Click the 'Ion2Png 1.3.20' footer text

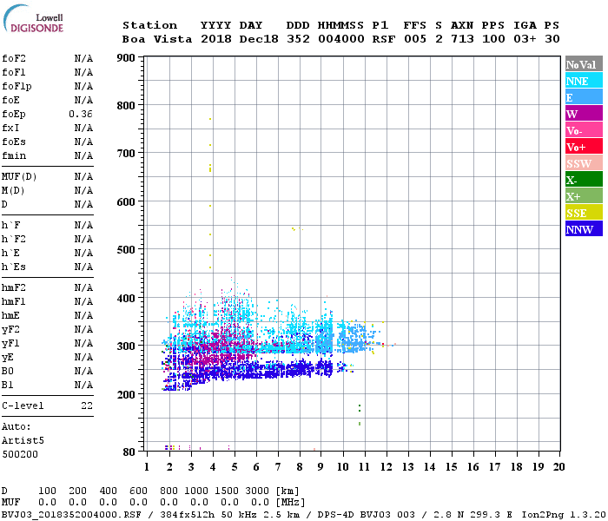564,515
